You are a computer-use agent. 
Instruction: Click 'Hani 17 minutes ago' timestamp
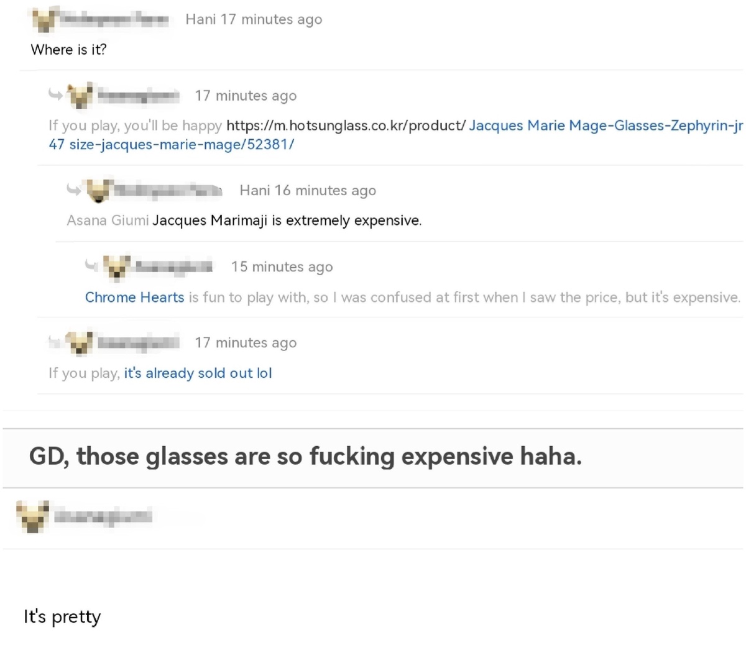point(254,19)
